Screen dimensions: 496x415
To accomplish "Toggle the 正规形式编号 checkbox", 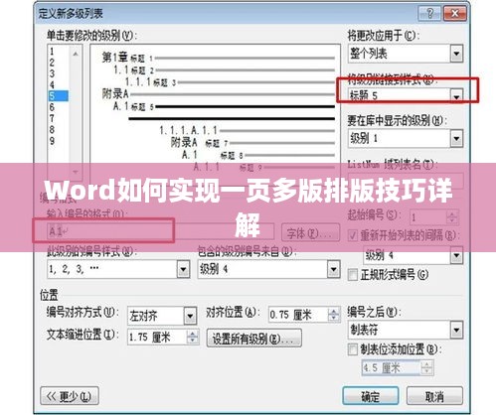I will click(x=353, y=274).
